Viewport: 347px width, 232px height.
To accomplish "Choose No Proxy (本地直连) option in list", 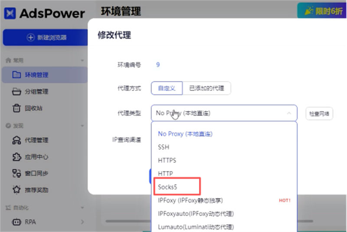I will click(x=224, y=134).
